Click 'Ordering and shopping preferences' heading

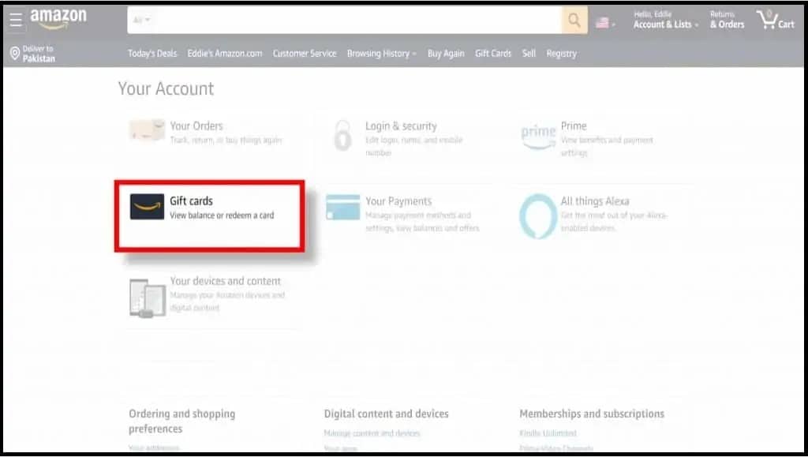point(182,421)
